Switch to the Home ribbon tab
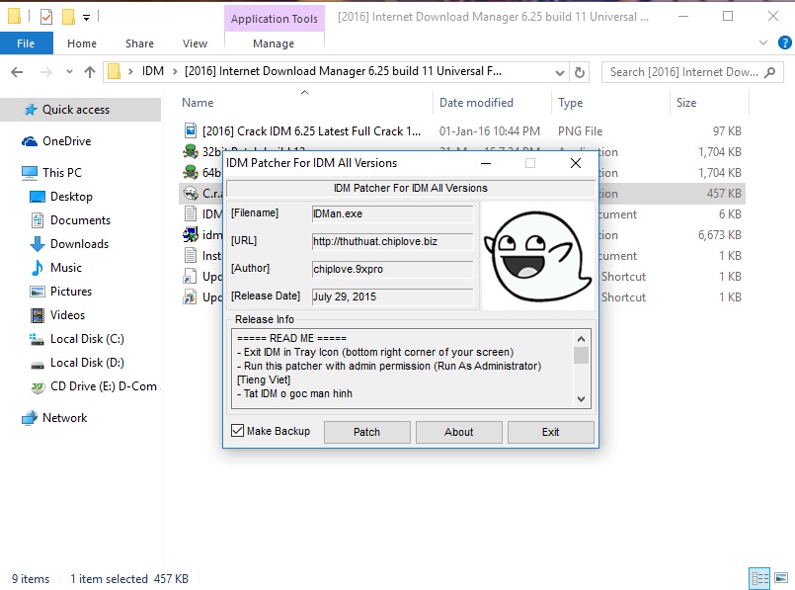 (82, 43)
